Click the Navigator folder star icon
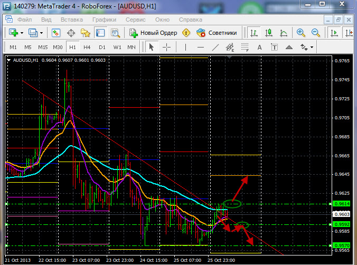The image size is (357, 265). pos(85,33)
